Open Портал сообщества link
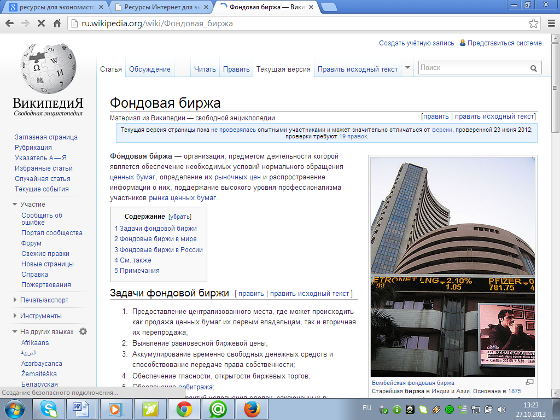This screenshot has width=560, height=420. tap(52, 233)
